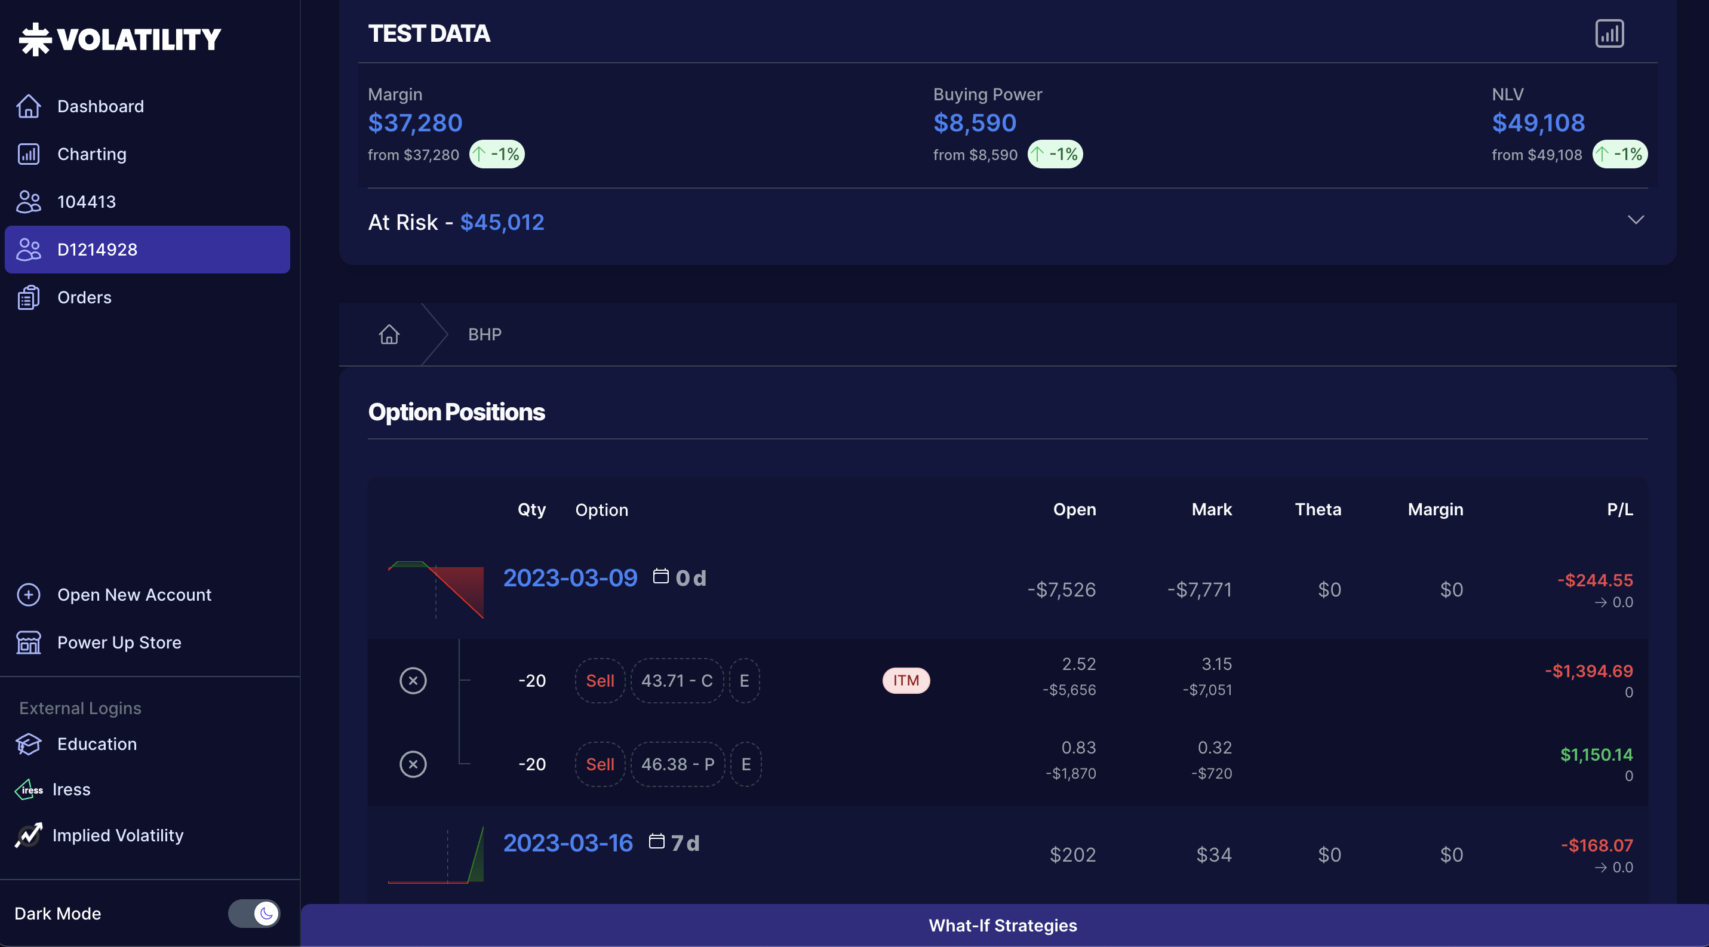Click the -1% badge under NLV
The image size is (1709, 947).
pos(1619,155)
